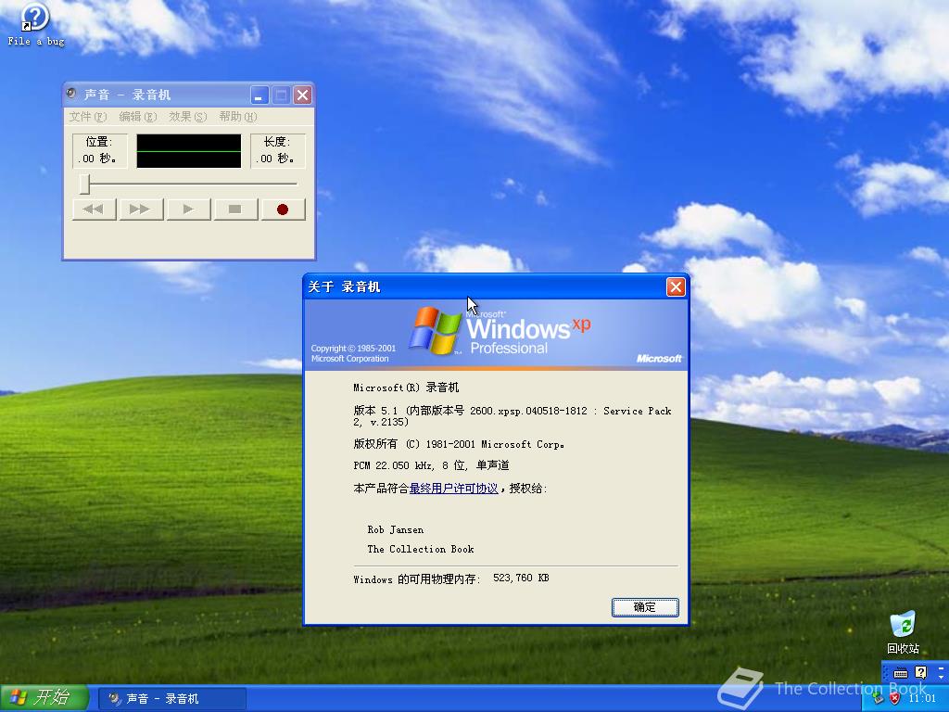Select the 声音 - 录音机 taskbar button
The width and height of the screenshot is (949, 712).
point(171,699)
